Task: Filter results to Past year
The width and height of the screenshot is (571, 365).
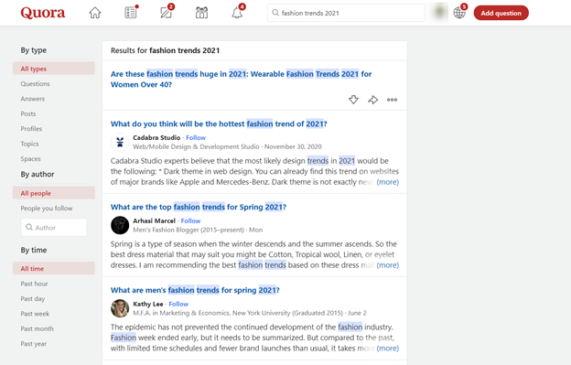Action: (x=34, y=344)
